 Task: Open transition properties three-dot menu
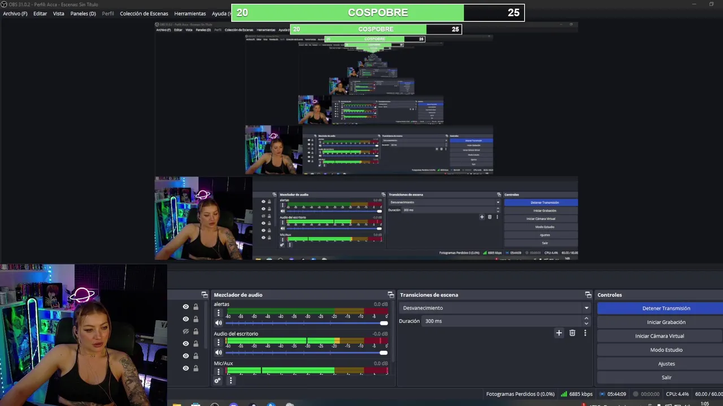585,333
